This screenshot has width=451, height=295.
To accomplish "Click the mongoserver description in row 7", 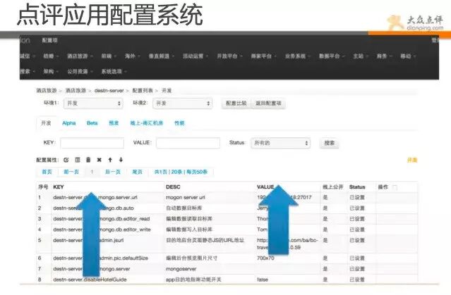I will pos(181,269).
